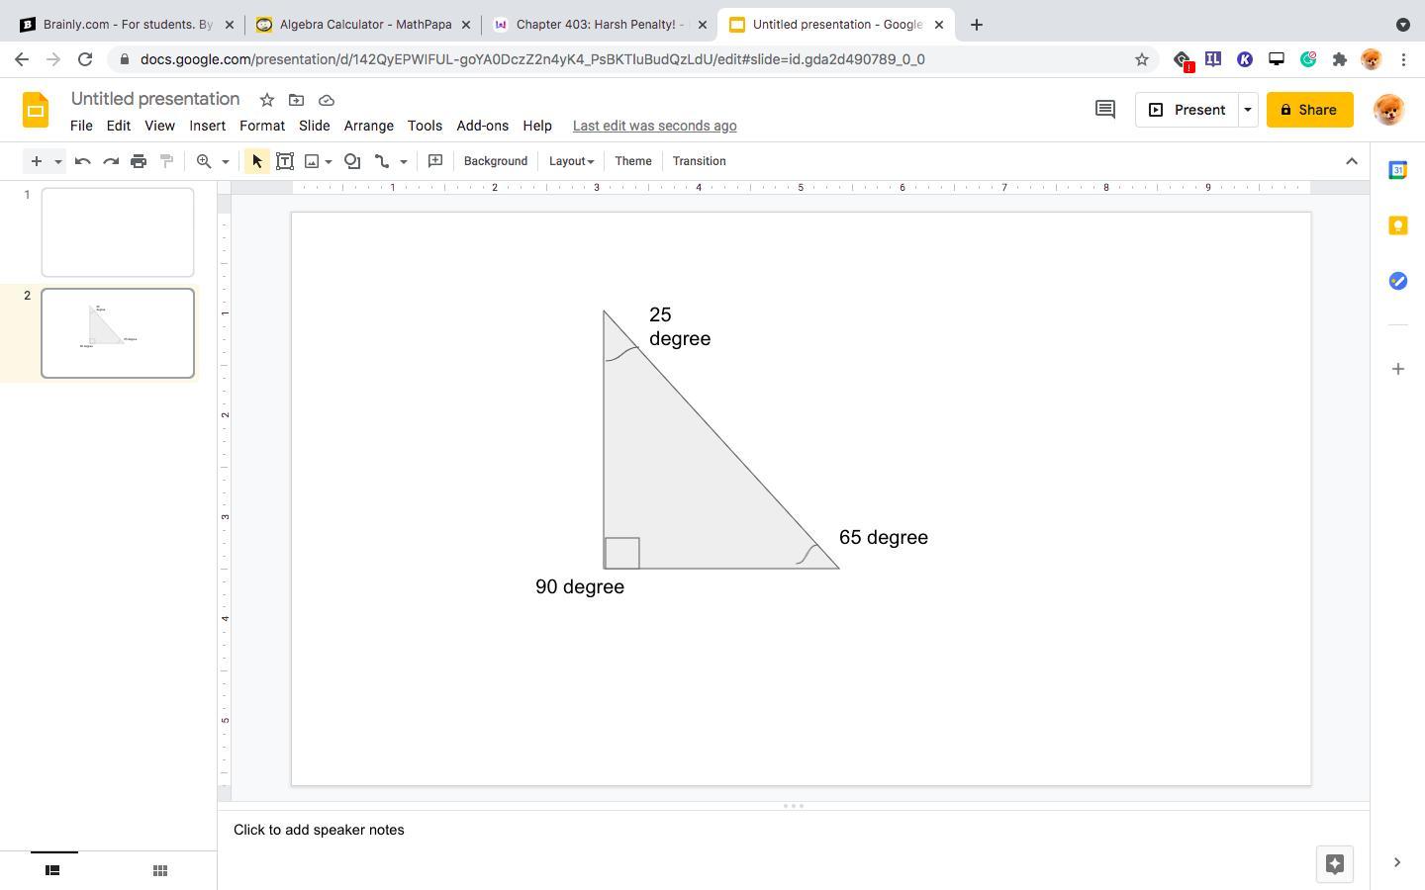Open Google Tasks side panel icon
The width and height of the screenshot is (1425, 890).
[1398, 281]
